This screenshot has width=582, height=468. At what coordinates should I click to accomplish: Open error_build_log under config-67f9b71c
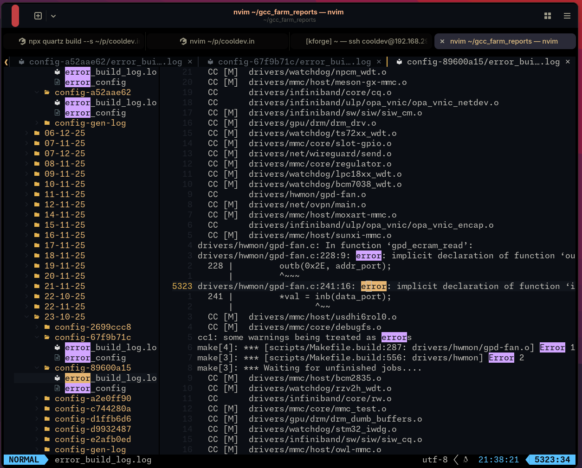tap(110, 347)
